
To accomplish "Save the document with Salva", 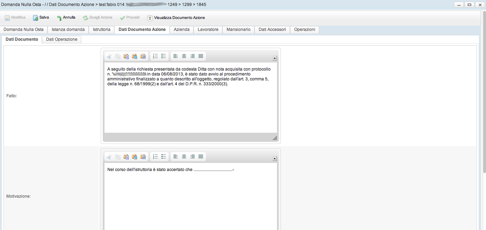I will point(41,18).
